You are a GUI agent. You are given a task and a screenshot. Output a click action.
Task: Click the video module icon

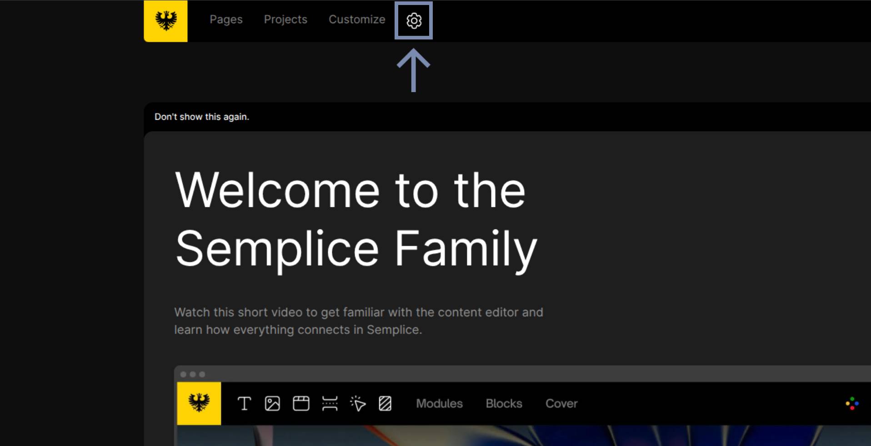301,403
